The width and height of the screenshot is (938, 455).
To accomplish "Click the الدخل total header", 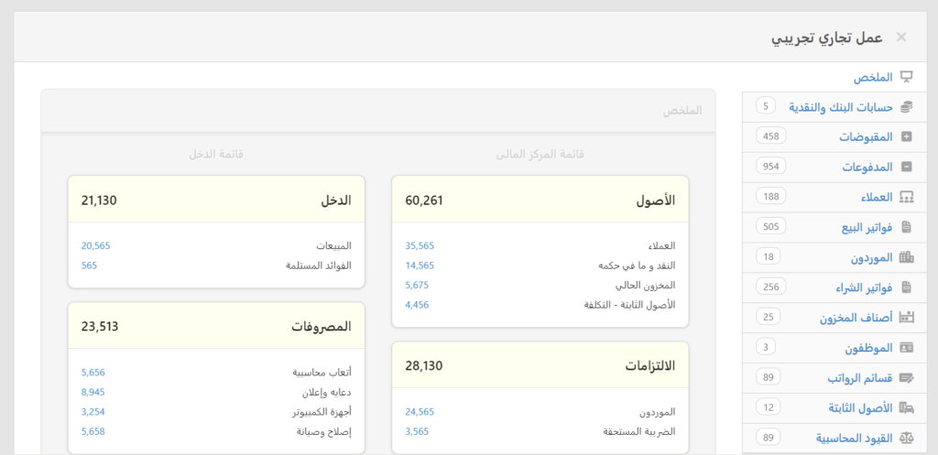I will pos(216,200).
